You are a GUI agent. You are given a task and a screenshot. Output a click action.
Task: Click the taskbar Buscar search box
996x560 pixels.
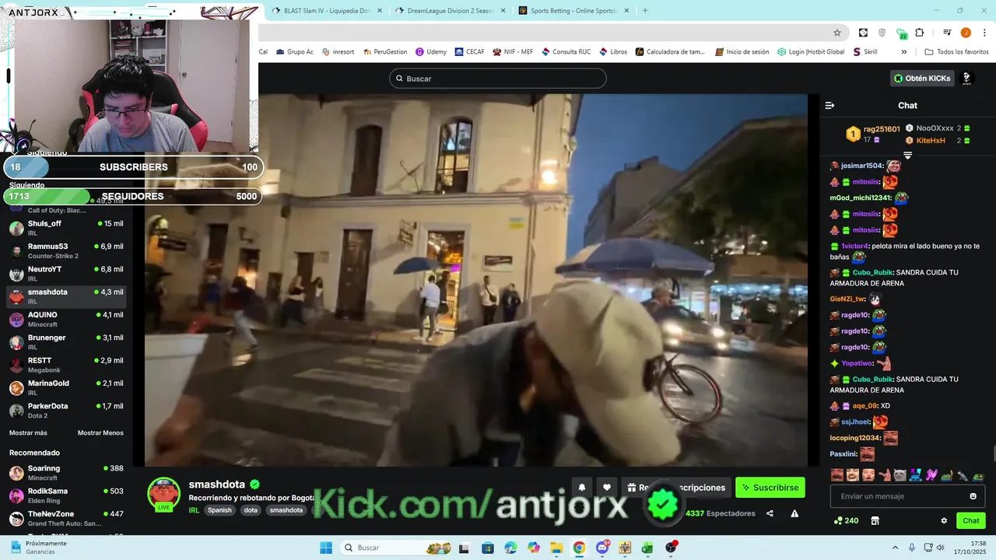(397, 548)
